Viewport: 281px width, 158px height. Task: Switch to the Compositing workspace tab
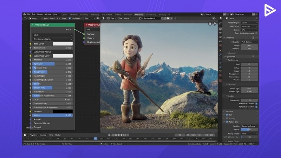pyautogui.click(x=151, y=15)
